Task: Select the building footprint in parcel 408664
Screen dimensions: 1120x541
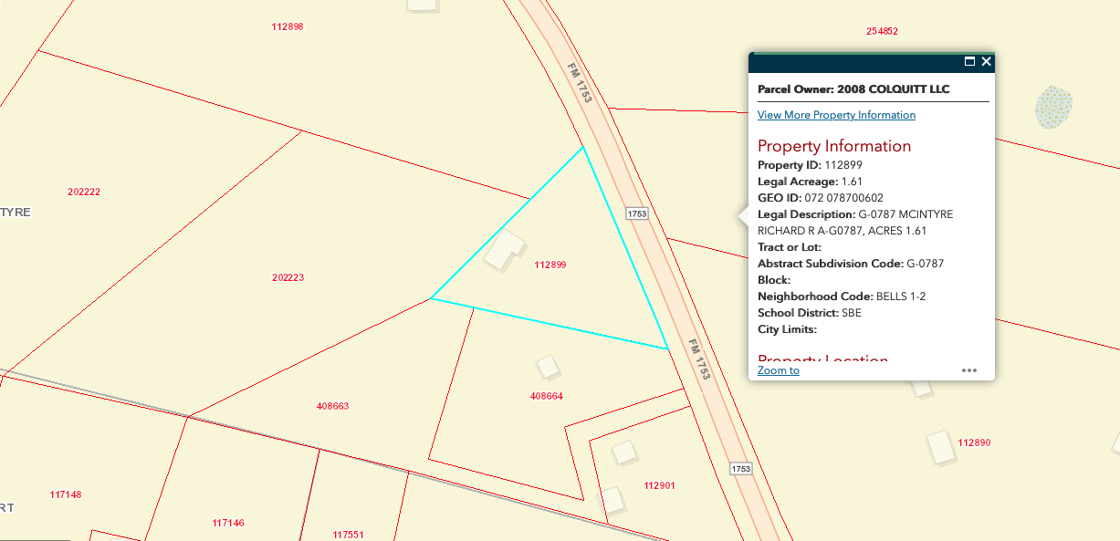Action: (548, 367)
